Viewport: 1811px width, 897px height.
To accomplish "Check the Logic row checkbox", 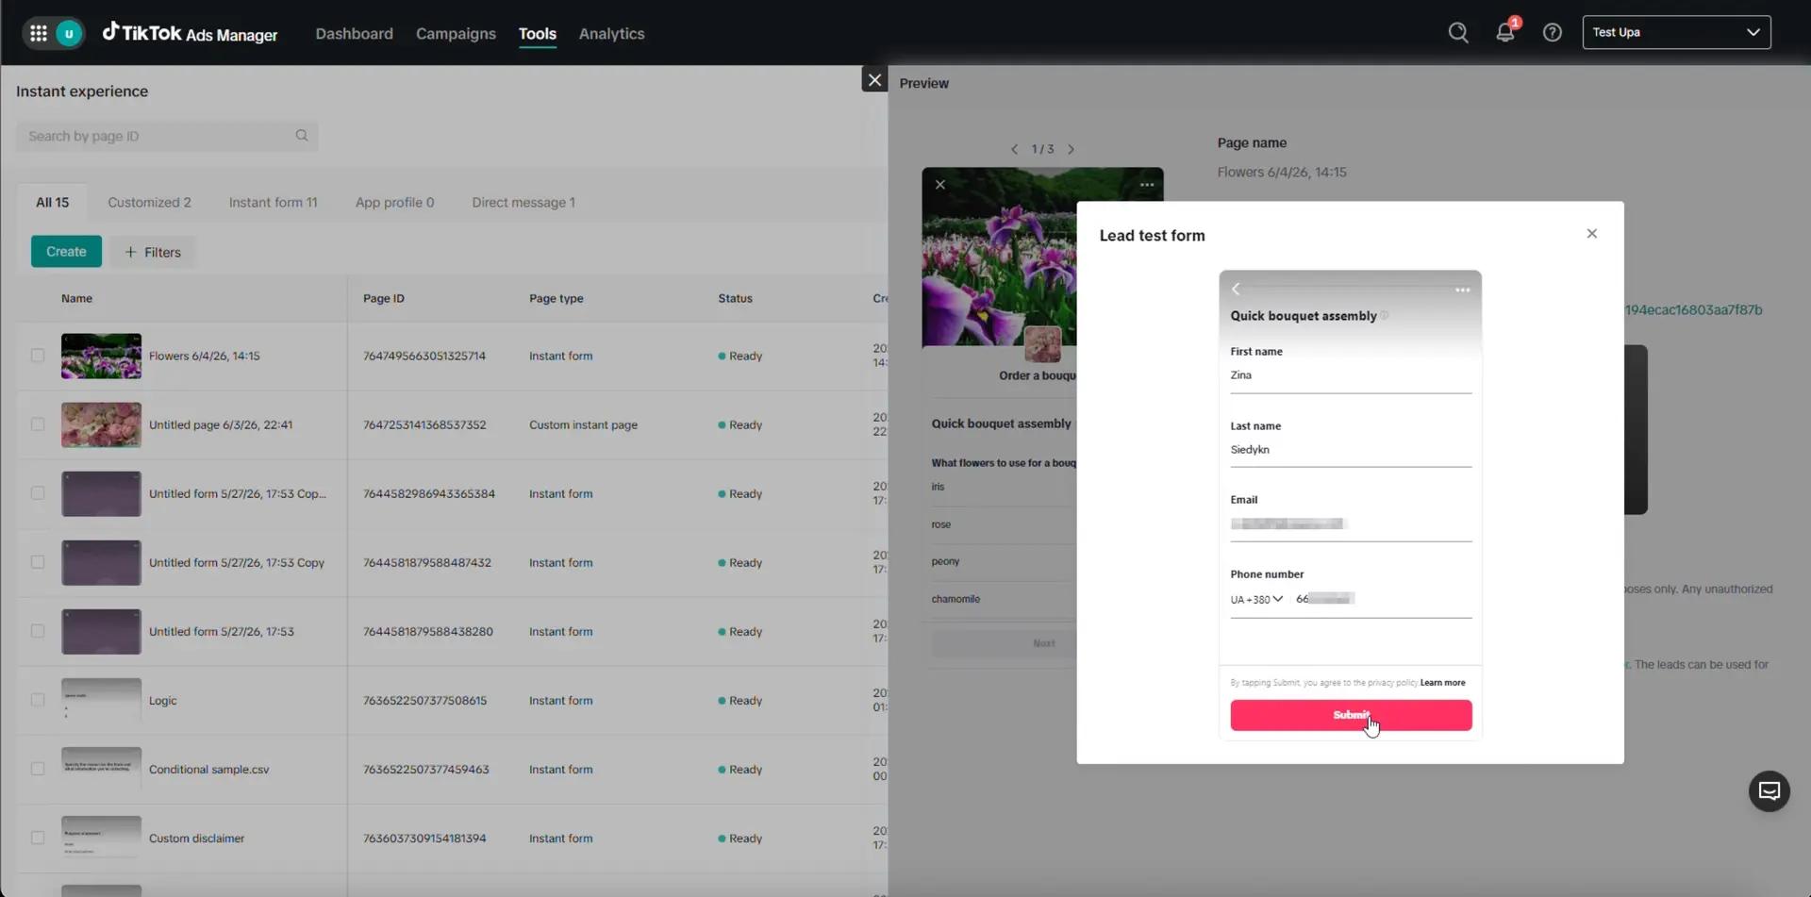I will pos(38,700).
